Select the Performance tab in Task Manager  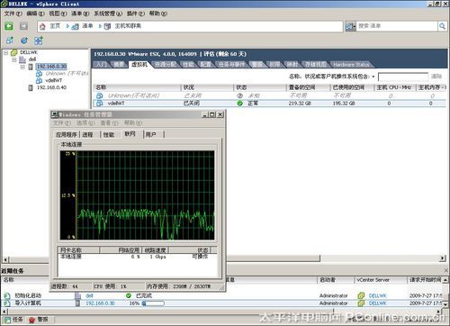[109, 135]
